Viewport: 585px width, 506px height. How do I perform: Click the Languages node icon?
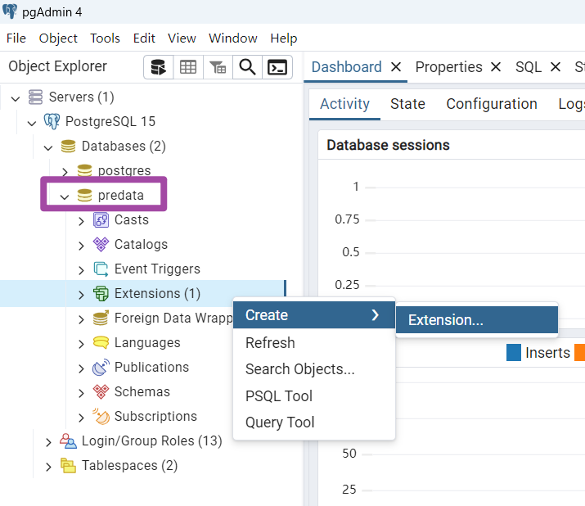[101, 342]
